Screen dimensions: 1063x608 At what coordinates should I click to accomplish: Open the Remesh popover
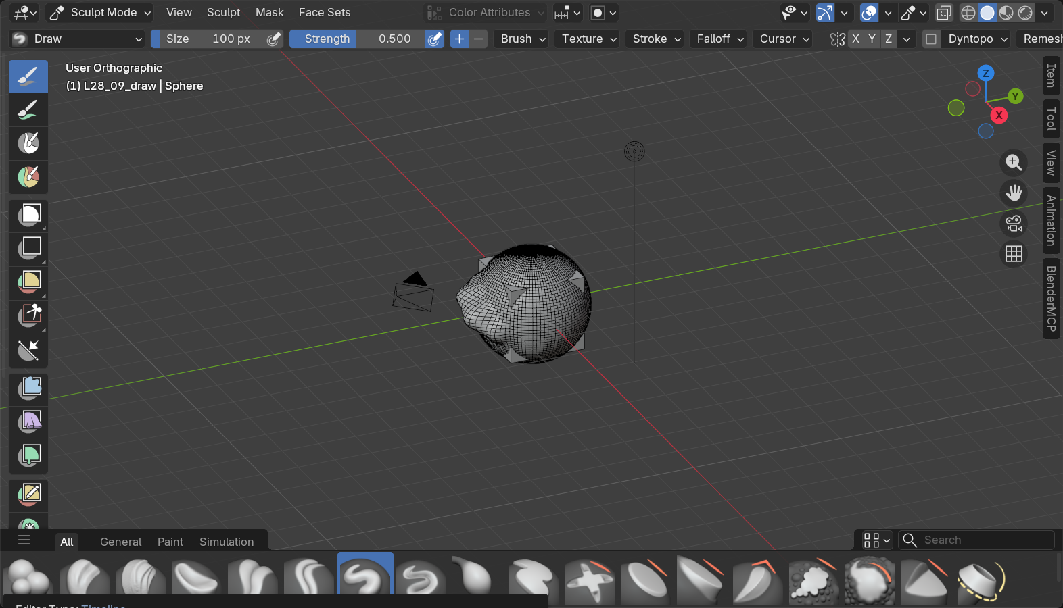point(1041,39)
